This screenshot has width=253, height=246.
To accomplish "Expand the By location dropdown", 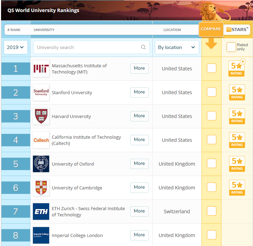I will (x=177, y=47).
